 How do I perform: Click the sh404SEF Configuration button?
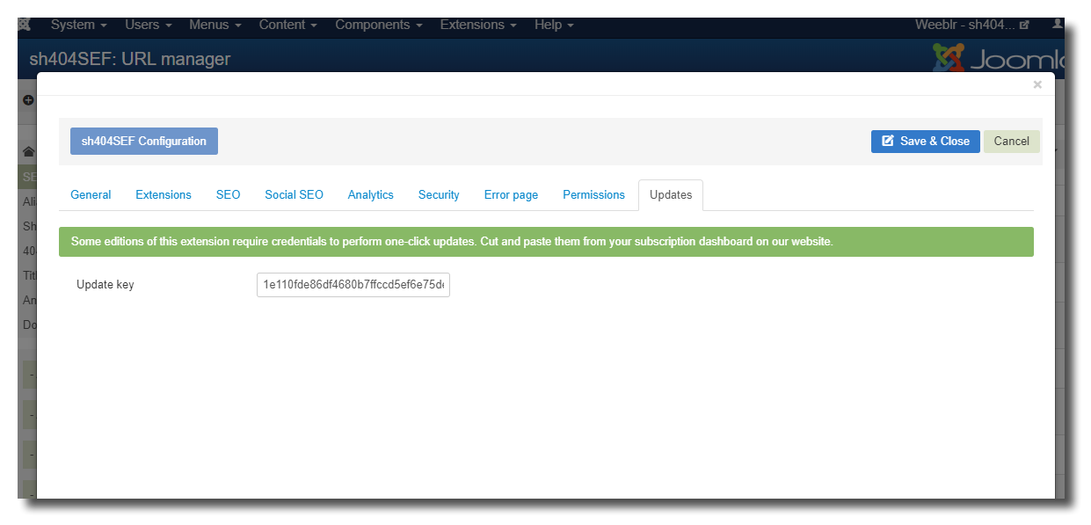(144, 141)
